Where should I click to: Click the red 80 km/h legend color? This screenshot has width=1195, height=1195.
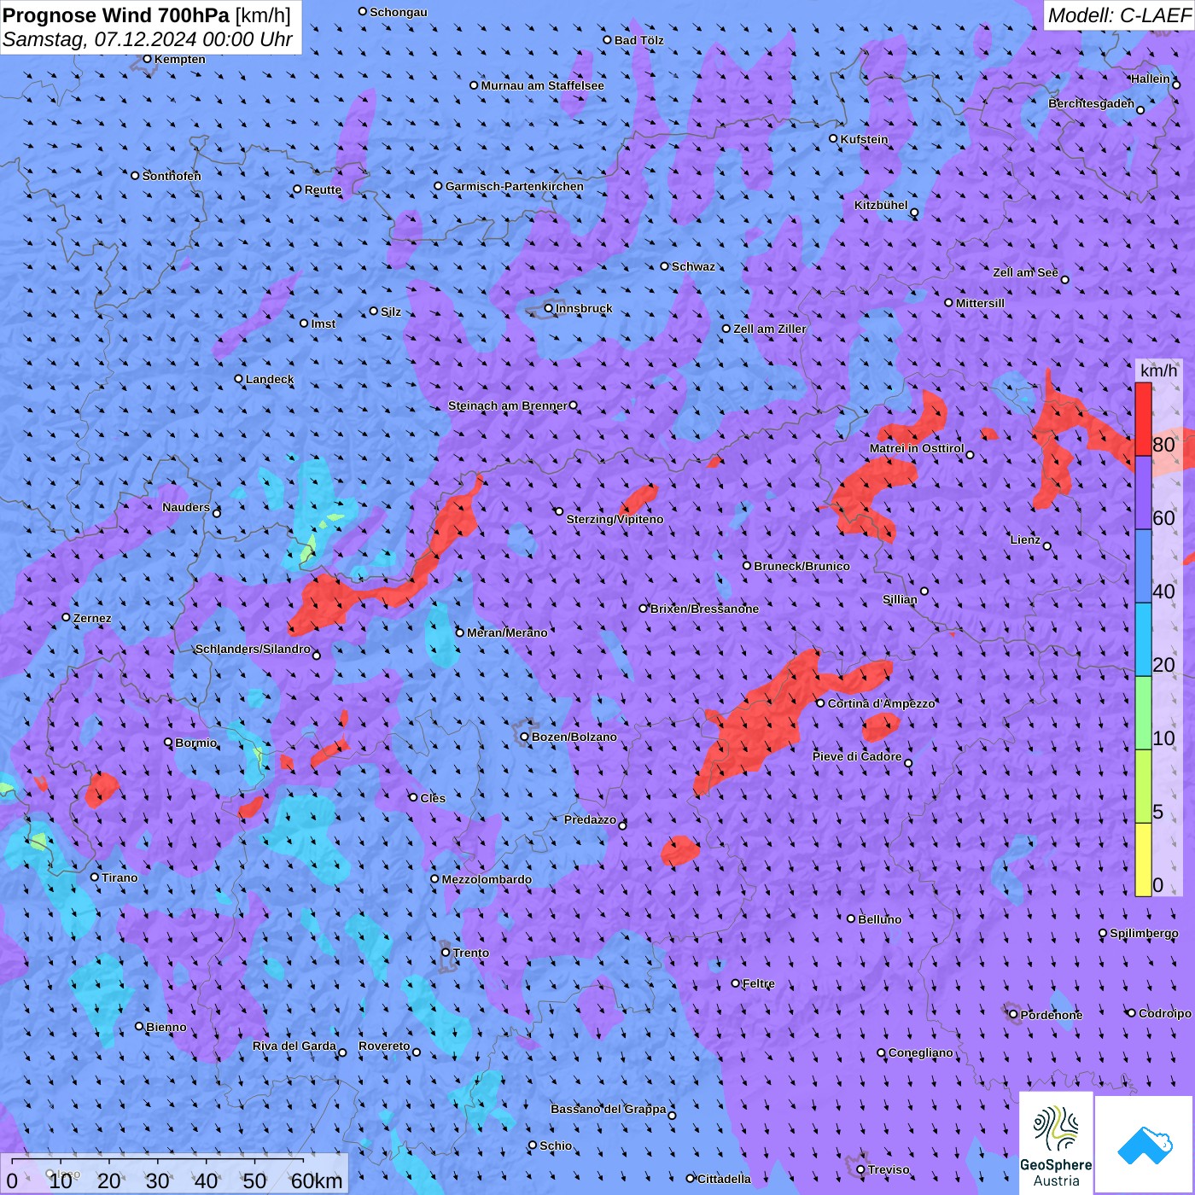tap(1143, 419)
